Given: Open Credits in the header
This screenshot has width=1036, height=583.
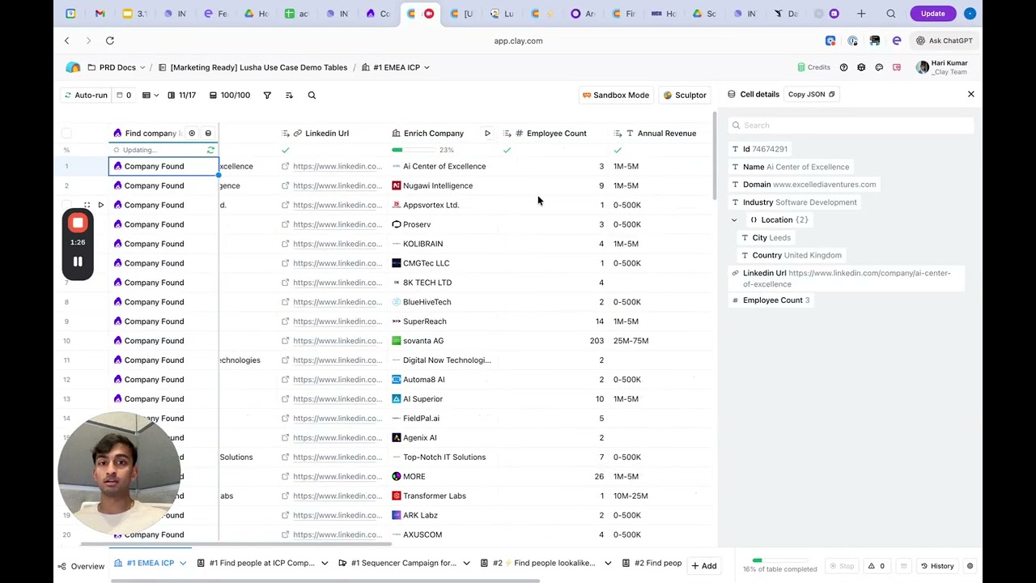Looking at the screenshot, I should coord(813,67).
